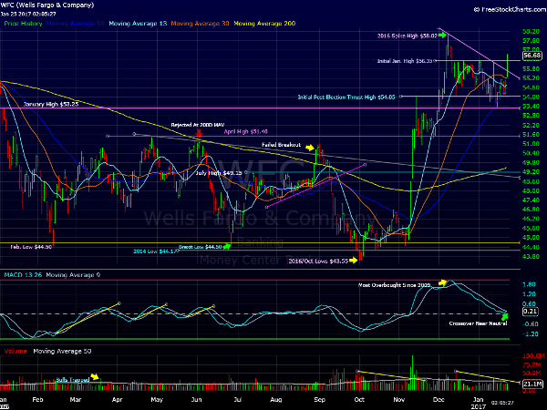Open the MACD 13 26 indicator label

click(23, 275)
